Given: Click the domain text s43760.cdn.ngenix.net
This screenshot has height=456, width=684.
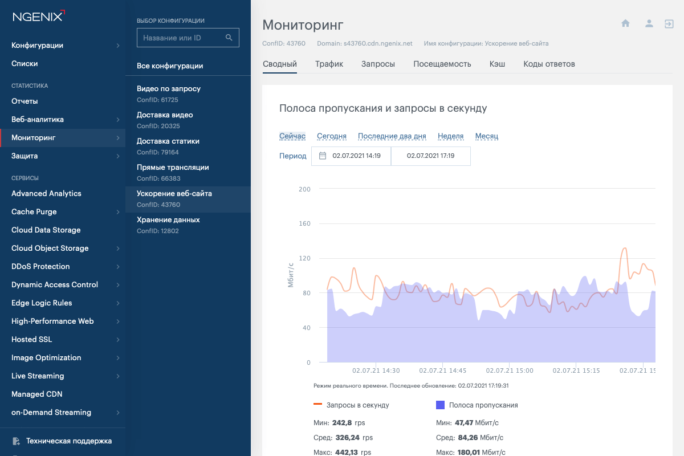Looking at the screenshot, I should click(377, 43).
